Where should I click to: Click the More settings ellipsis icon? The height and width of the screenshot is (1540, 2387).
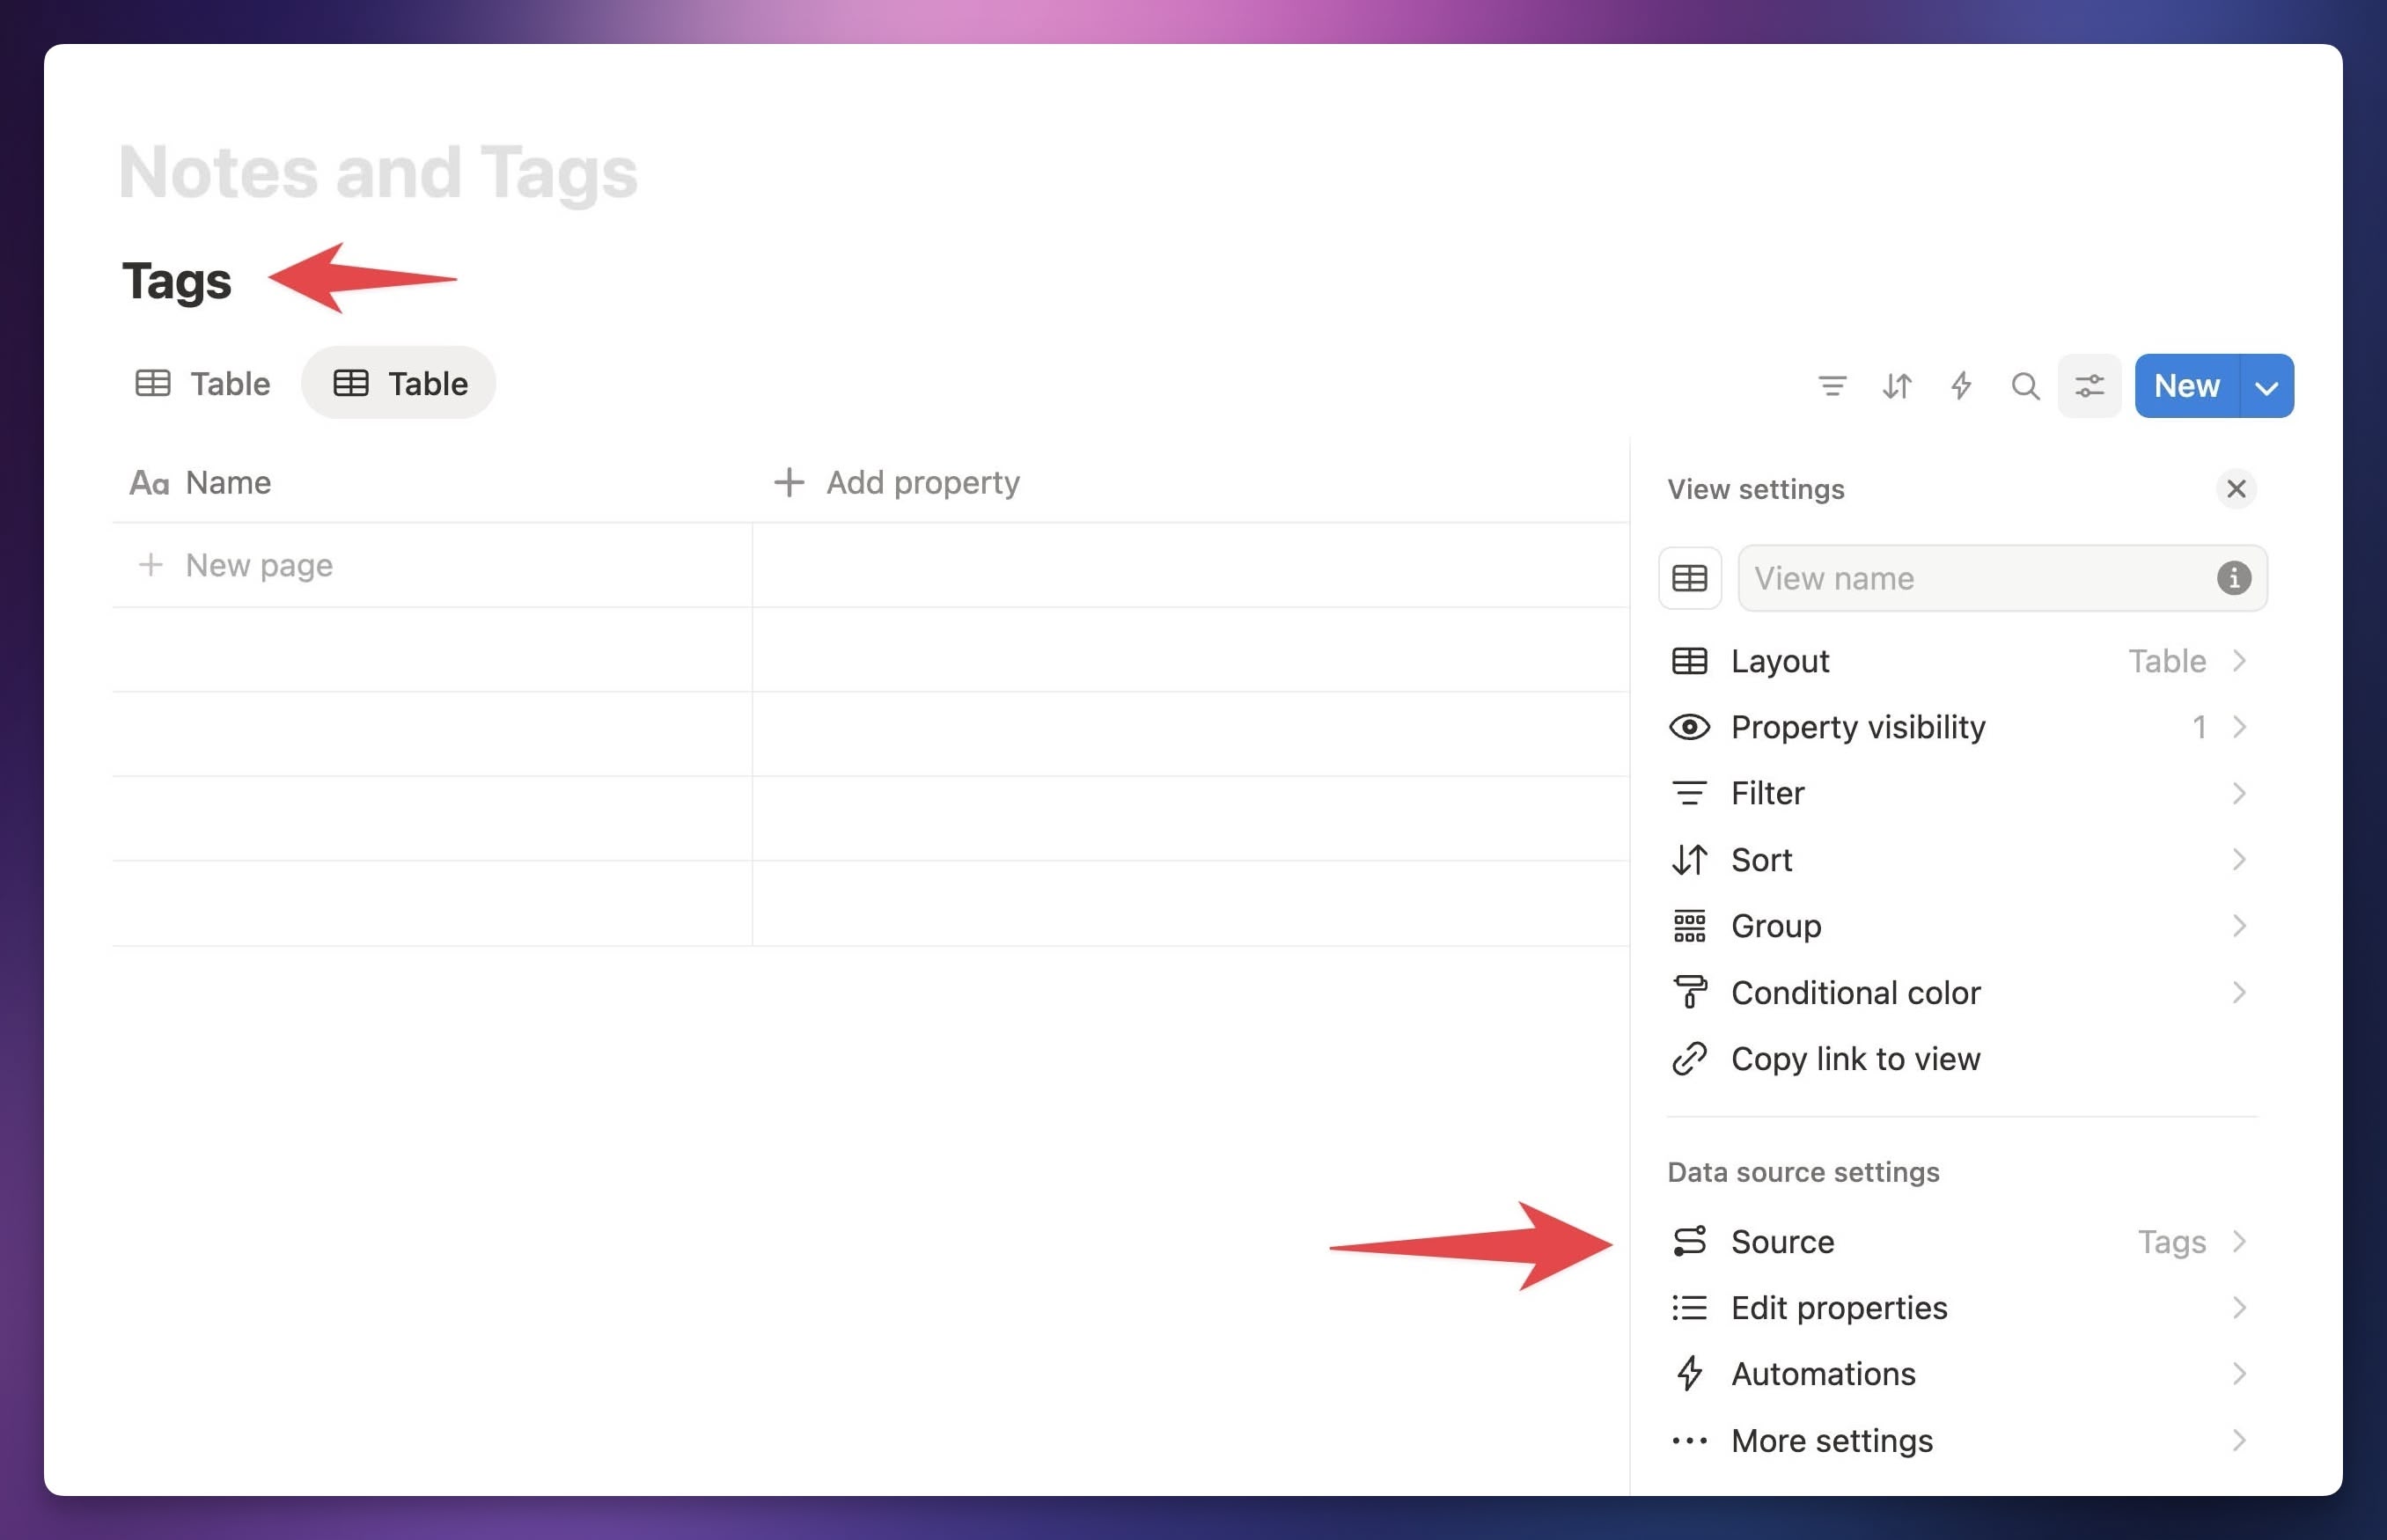1689,1441
